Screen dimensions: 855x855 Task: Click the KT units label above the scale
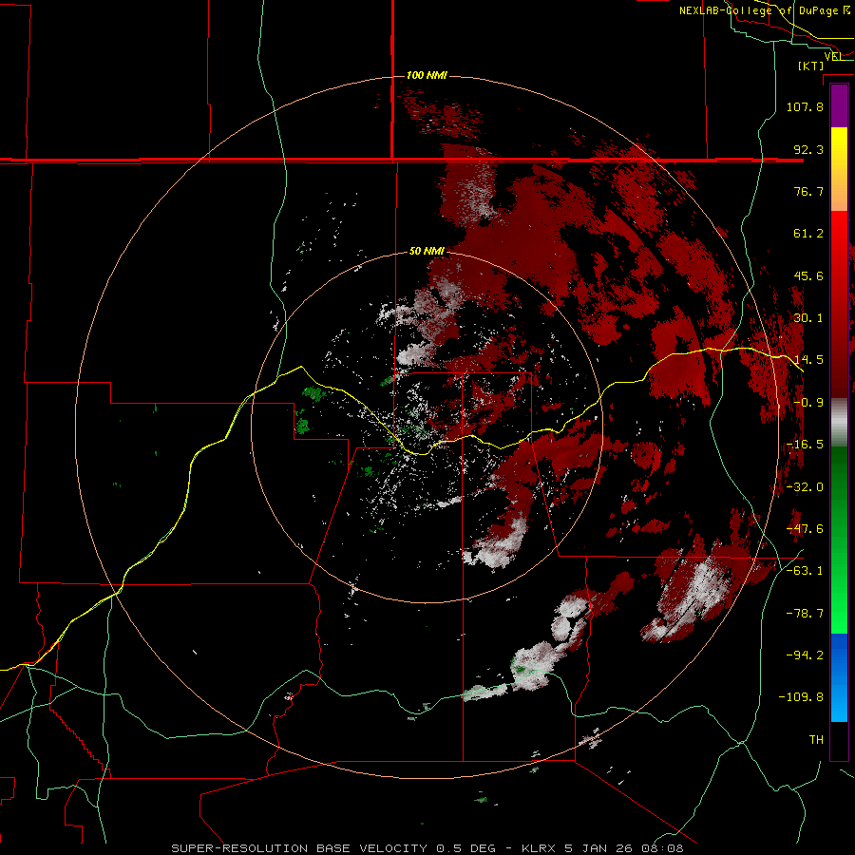click(x=811, y=66)
